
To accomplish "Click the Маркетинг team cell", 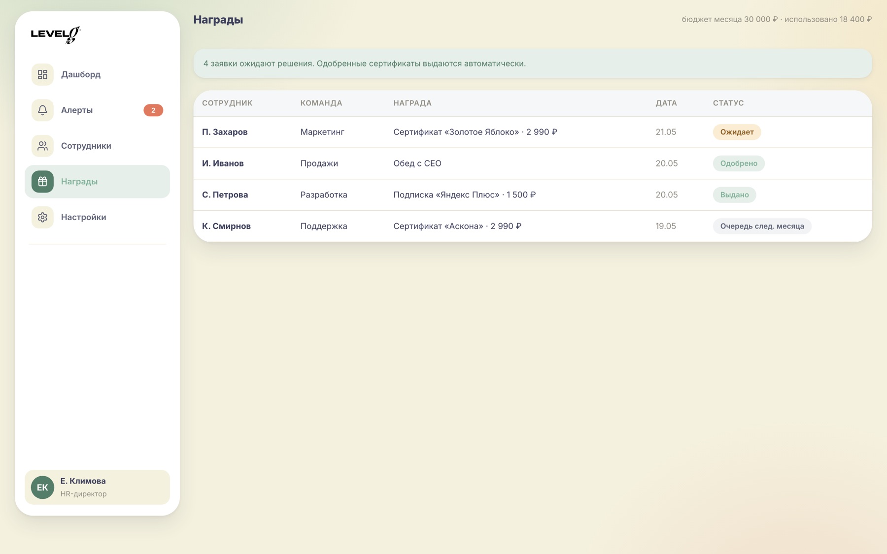I will [x=322, y=132].
